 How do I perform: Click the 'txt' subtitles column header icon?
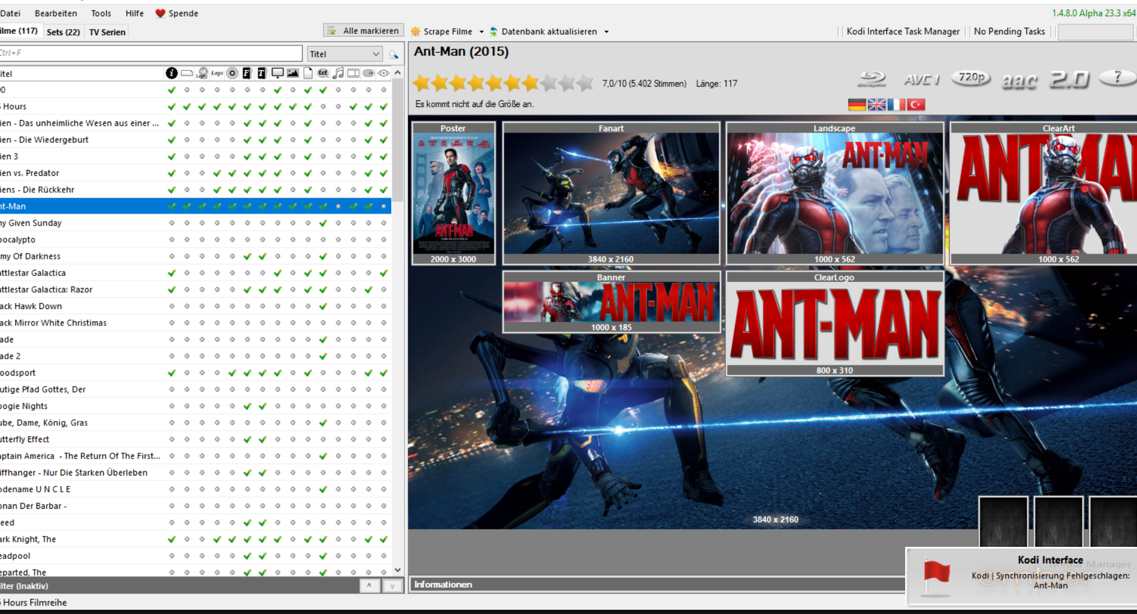point(323,73)
